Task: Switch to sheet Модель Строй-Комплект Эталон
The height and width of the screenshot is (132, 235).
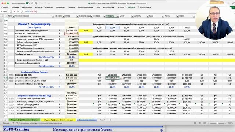Action: point(25,120)
